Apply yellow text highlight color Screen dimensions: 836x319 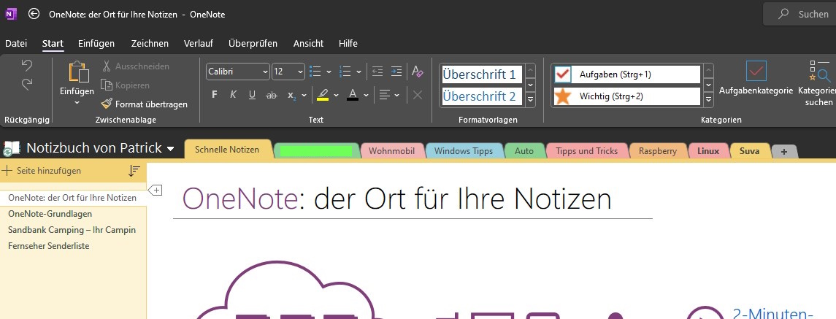[323, 95]
